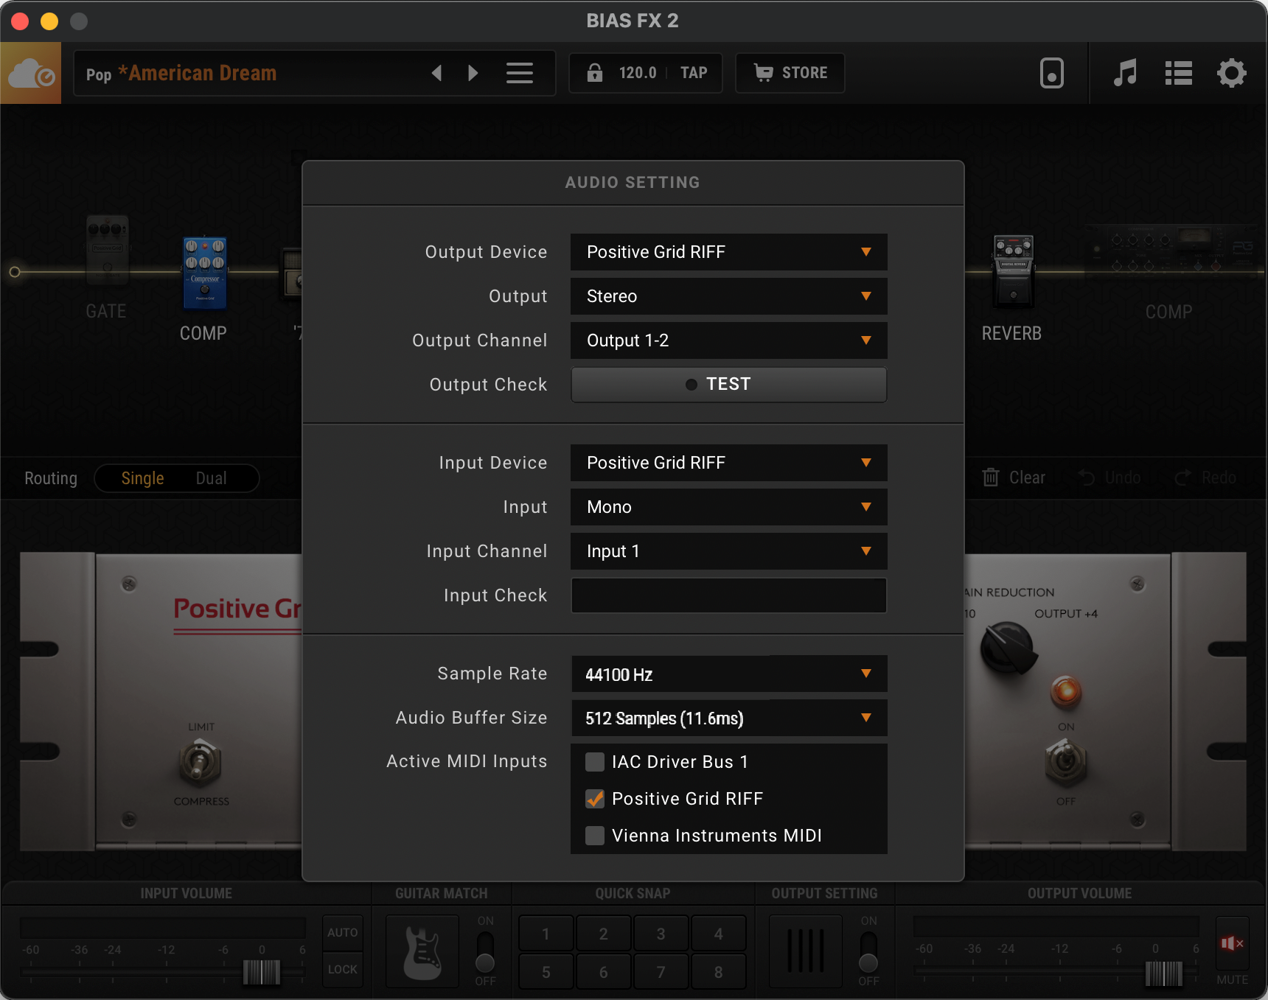Click the signal chain input node
The height and width of the screenshot is (1000, 1268).
point(15,272)
